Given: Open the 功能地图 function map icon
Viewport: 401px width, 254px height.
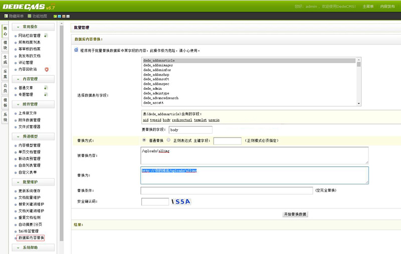Looking at the screenshot, I should click(29, 16).
